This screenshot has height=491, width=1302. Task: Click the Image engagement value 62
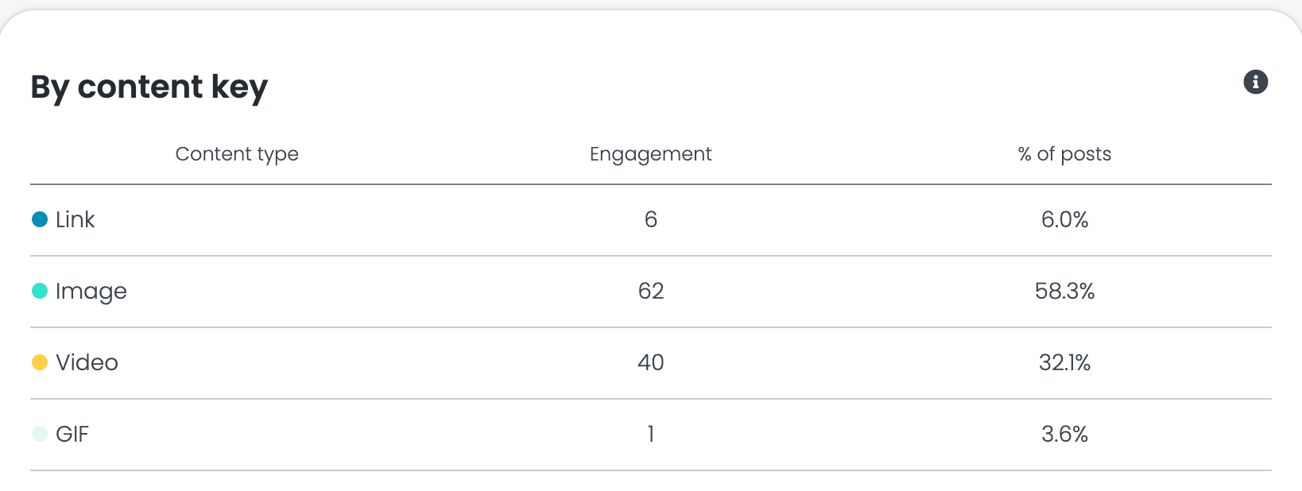pos(651,291)
